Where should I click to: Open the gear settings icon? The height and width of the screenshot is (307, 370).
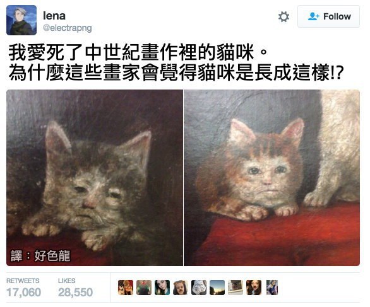[283, 17]
